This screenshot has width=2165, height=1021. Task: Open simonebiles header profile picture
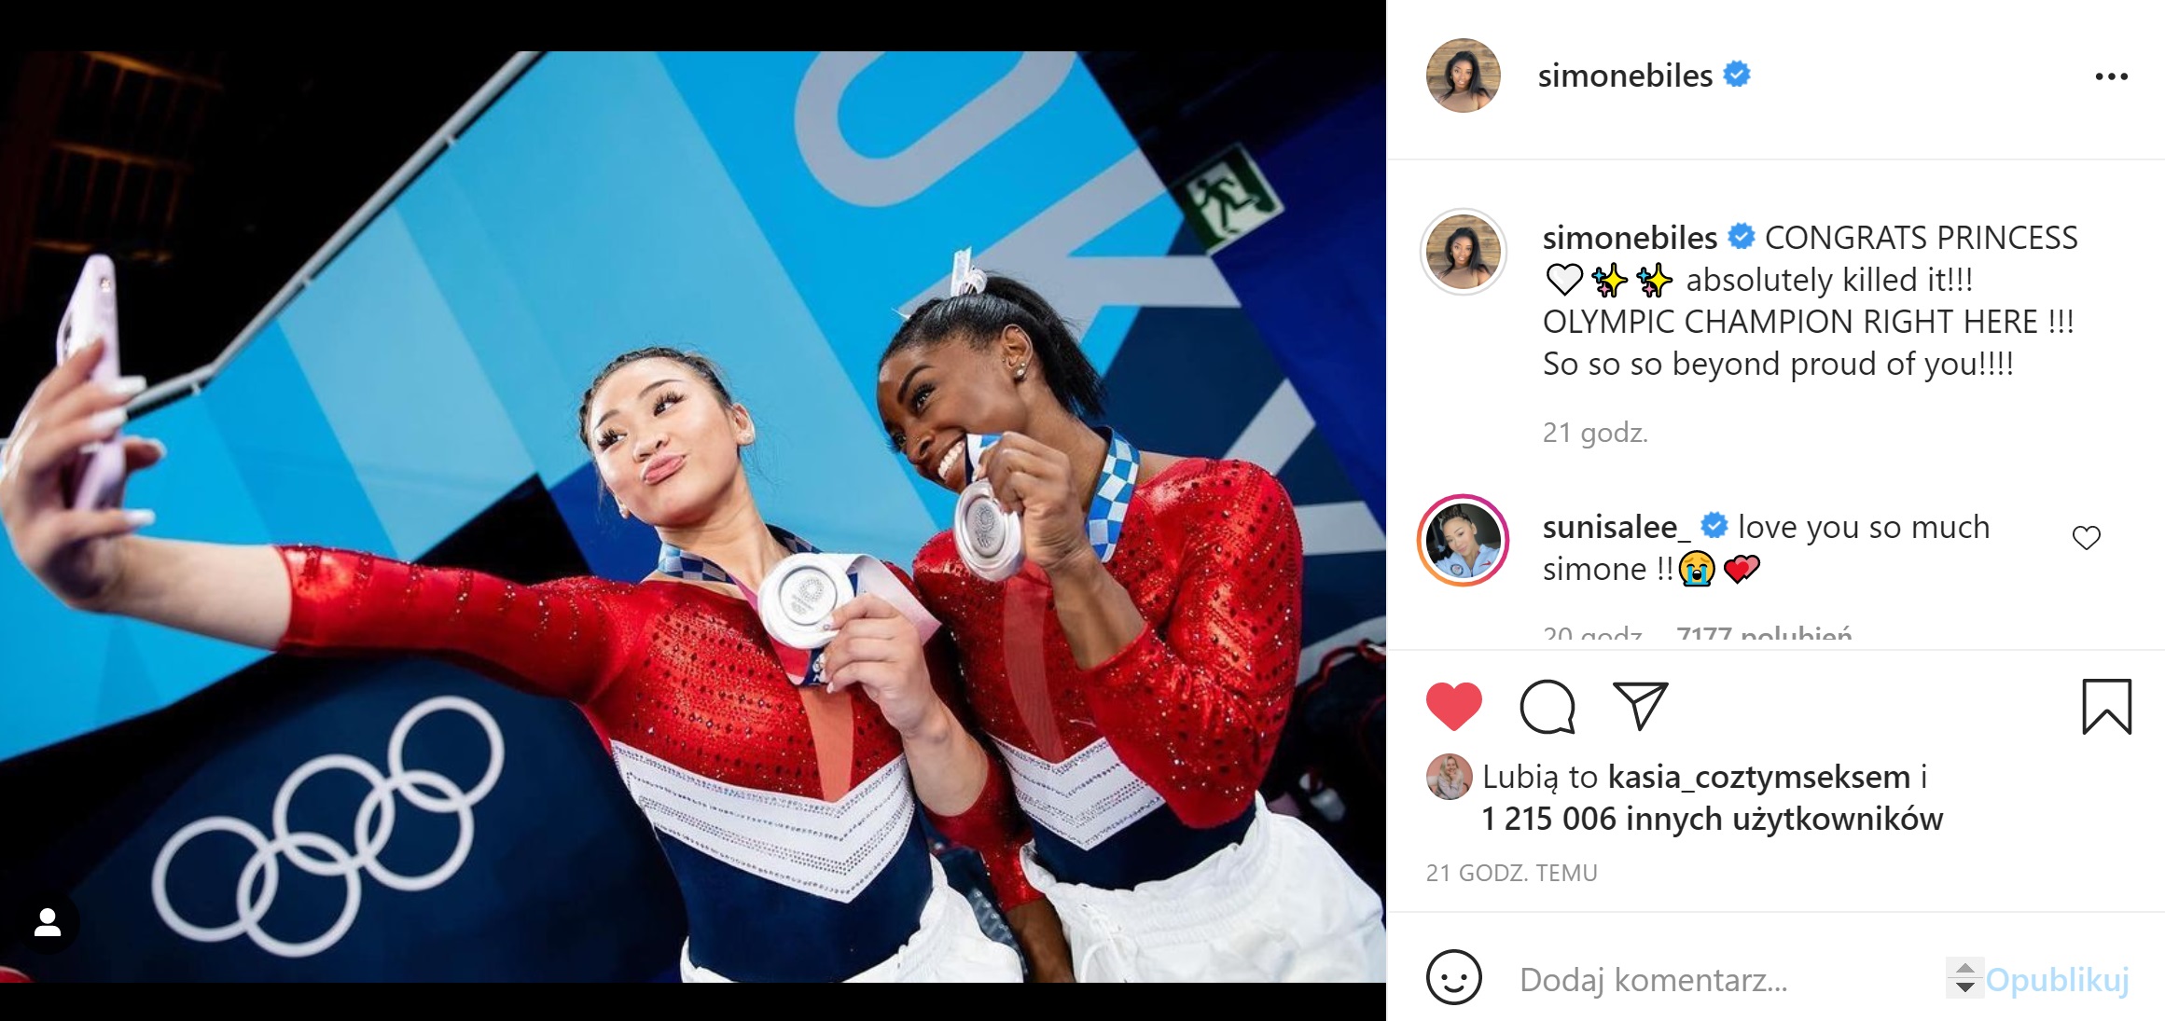(1463, 76)
